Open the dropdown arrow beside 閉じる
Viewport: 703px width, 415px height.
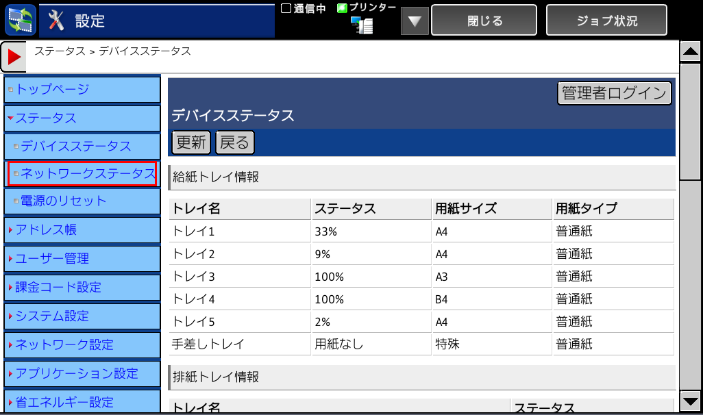[414, 21]
